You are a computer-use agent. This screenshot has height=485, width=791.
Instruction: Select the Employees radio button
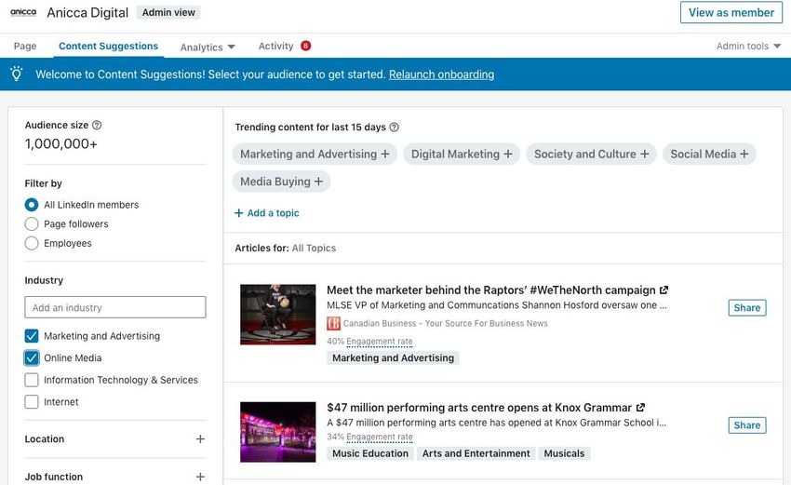32,243
